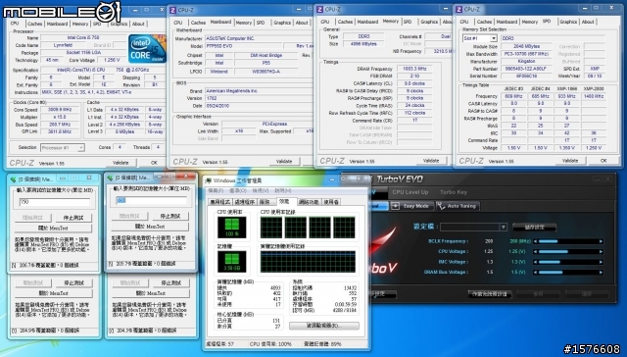Click the BIOS date 05/24/2010 field
The image size is (627, 357).
258,106
